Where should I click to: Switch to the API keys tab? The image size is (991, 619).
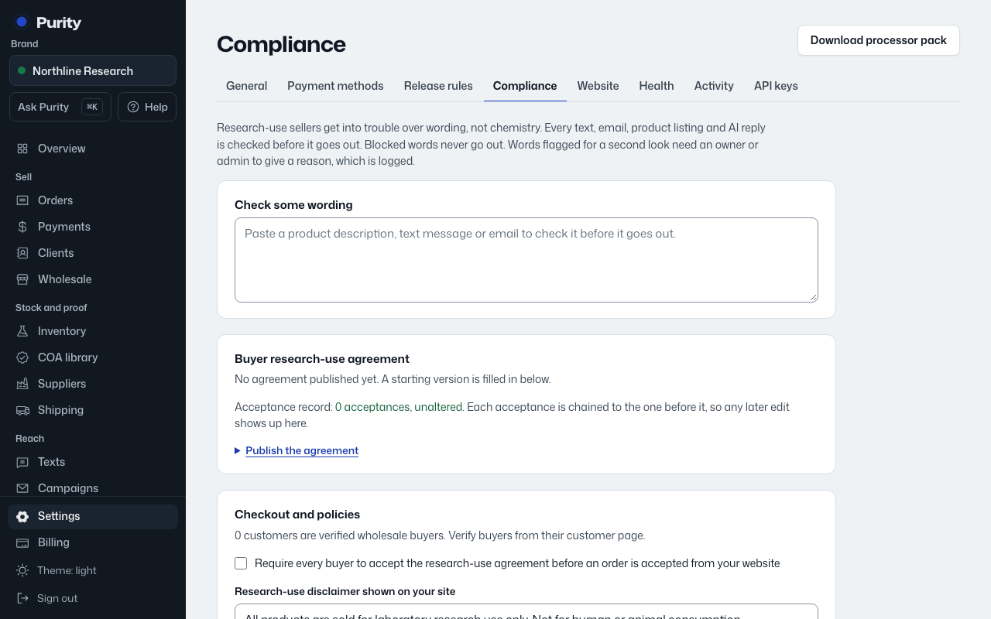(x=776, y=86)
